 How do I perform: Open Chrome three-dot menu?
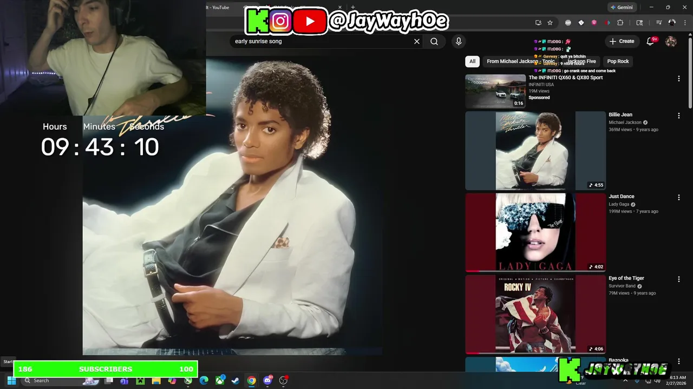click(684, 23)
